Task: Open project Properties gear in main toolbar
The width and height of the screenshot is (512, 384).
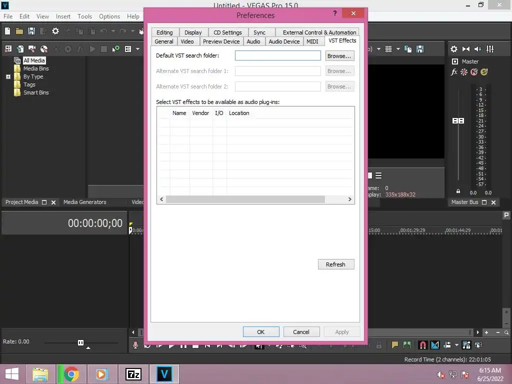Action: tap(55, 31)
